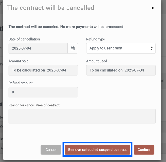Click the Refund amount label
The width and height of the screenshot is (166, 162).
[21, 83]
